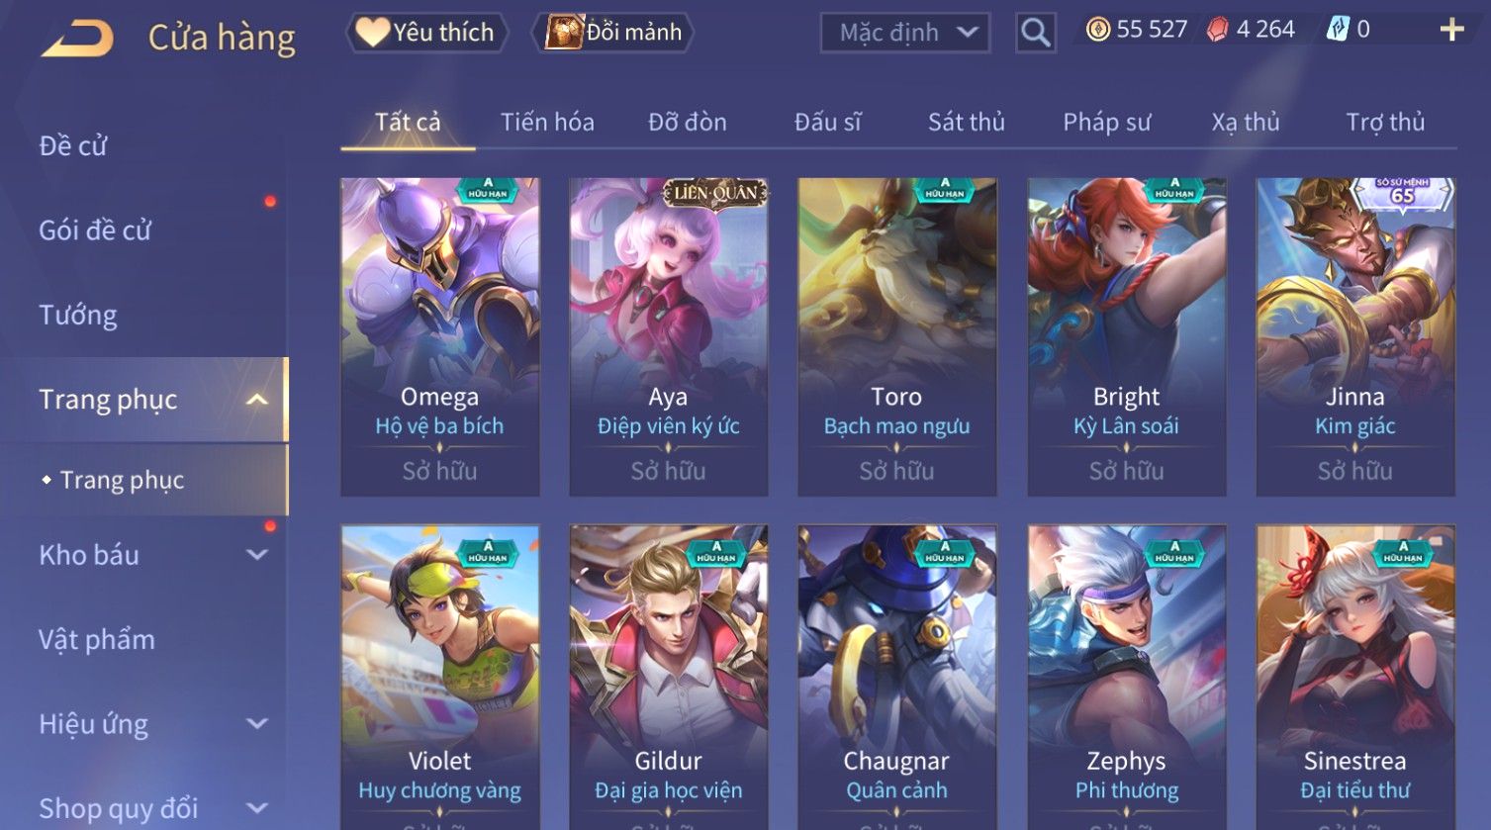
Task: Switch to the Pháp sư tab
Action: [x=1106, y=122]
